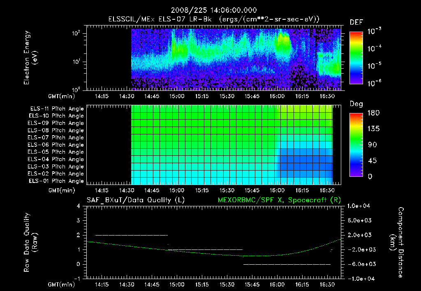Click the 45 tick on Deg scale
The height and width of the screenshot is (291, 421).
pos(372,161)
